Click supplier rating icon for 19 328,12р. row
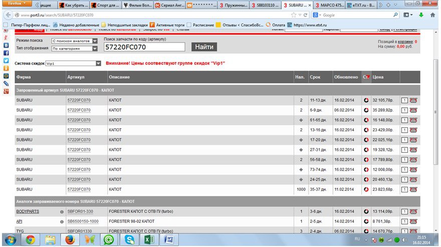441x247 pixels. [366, 150]
